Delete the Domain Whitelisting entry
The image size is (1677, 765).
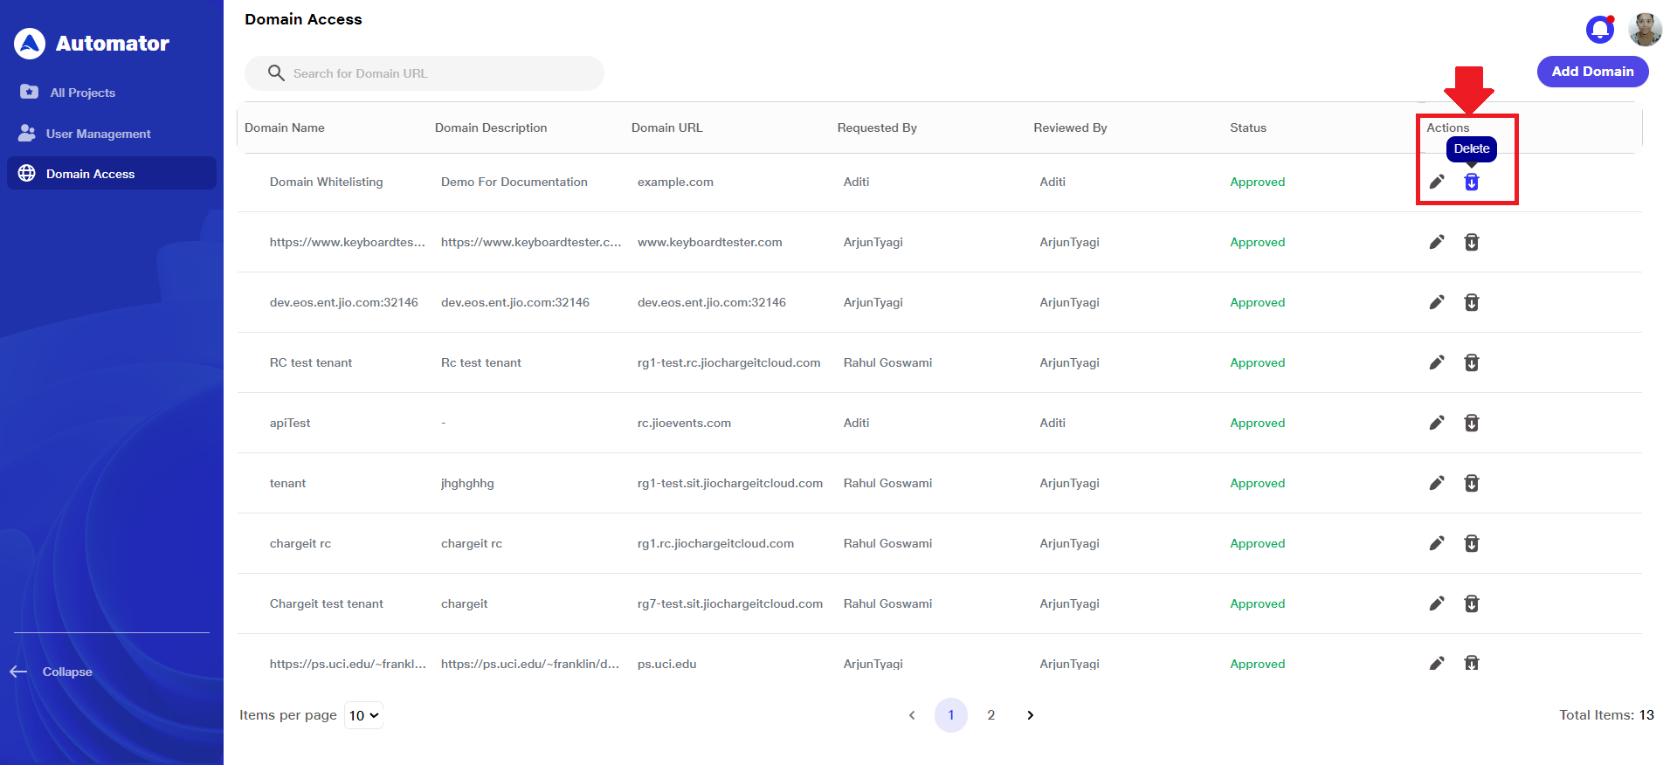1472,182
